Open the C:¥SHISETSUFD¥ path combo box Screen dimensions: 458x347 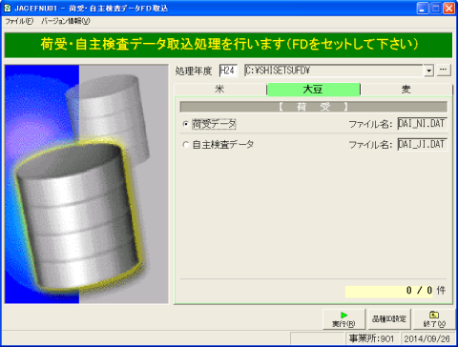tap(339, 71)
